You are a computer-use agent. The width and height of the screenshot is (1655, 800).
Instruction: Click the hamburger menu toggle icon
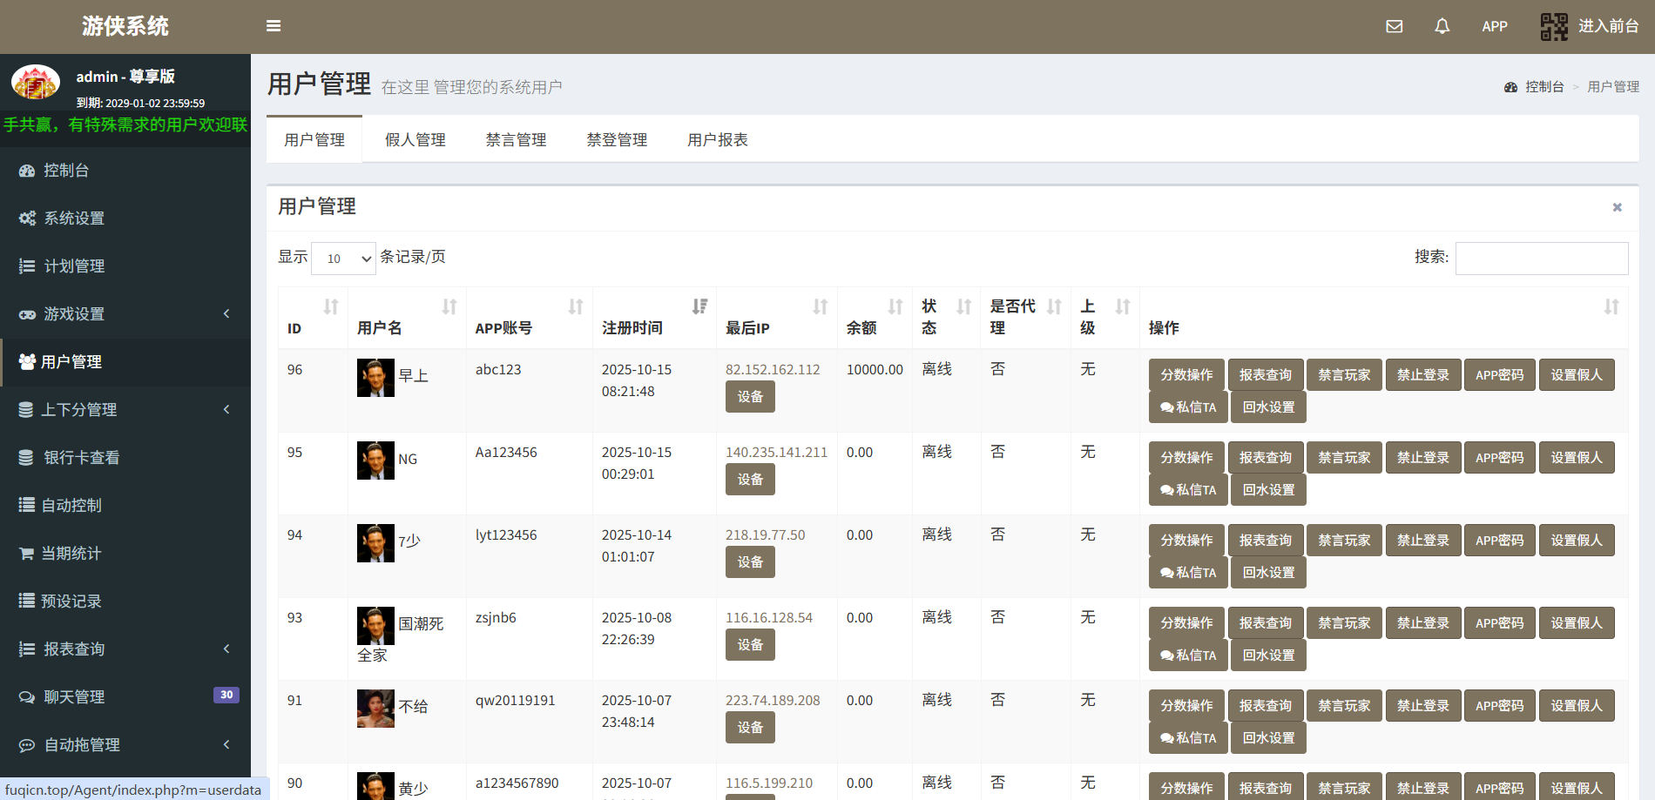(x=274, y=26)
